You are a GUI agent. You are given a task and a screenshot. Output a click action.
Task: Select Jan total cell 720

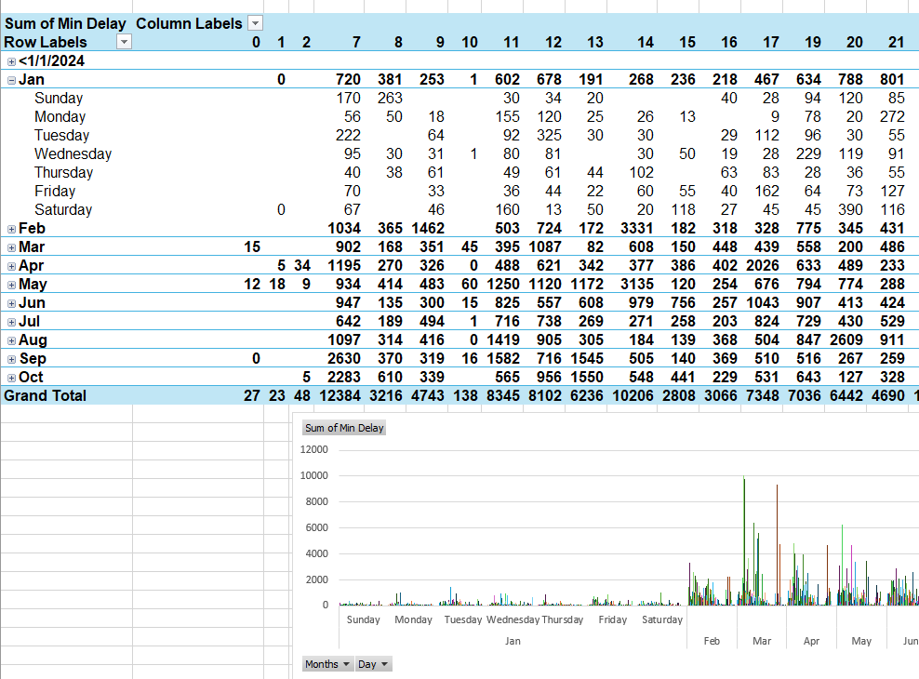point(348,79)
